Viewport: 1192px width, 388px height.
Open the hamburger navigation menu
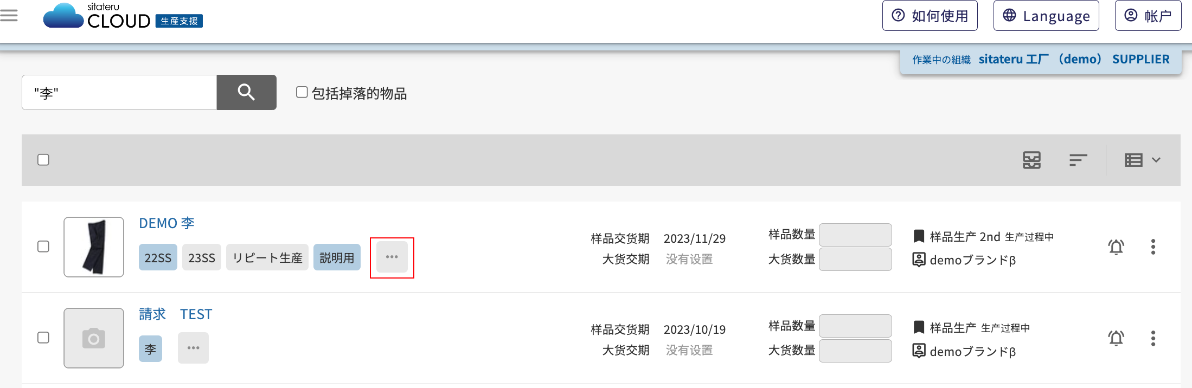tap(9, 16)
